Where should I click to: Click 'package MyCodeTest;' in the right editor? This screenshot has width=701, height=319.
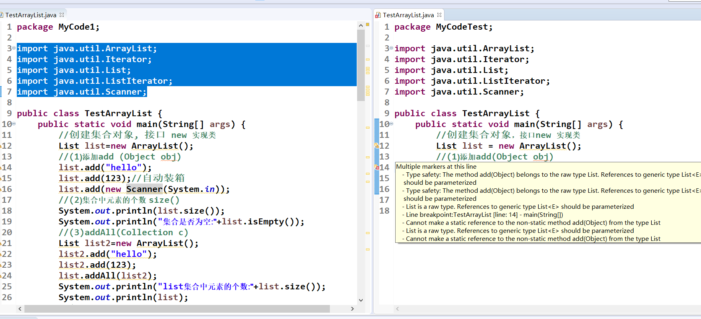(444, 27)
